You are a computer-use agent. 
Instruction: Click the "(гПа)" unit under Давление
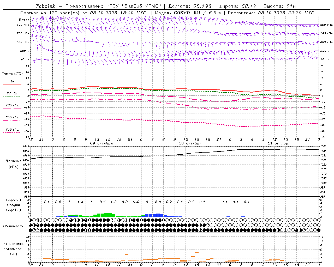(x=14, y=167)
